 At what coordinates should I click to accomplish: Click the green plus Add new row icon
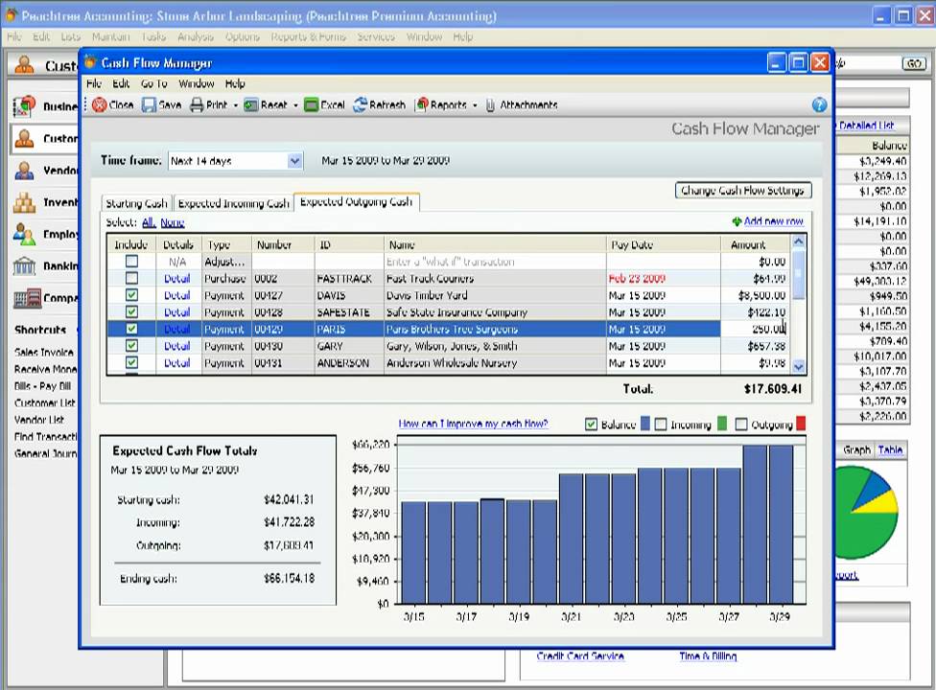pos(737,221)
